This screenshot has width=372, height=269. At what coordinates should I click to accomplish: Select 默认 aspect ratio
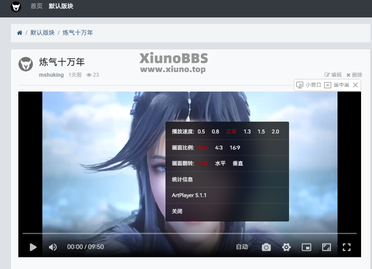[203, 148]
